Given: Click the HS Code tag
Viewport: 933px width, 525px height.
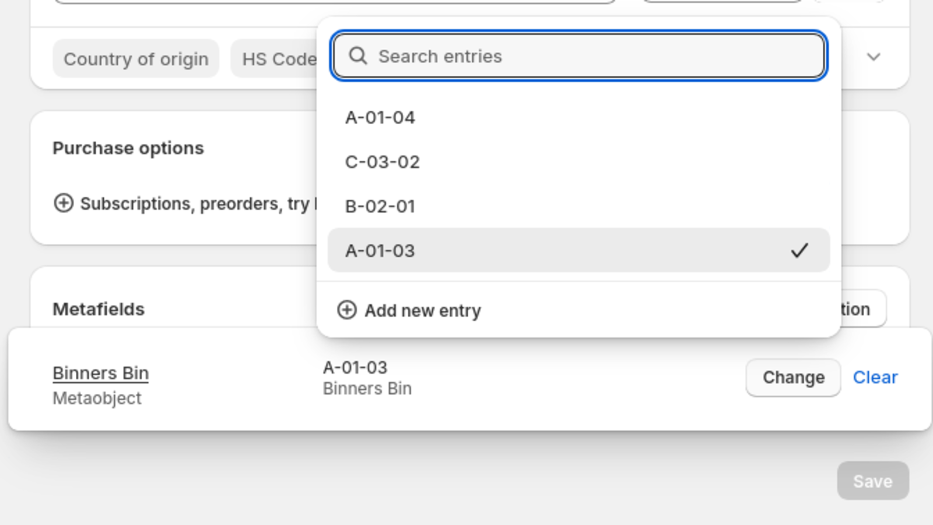Looking at the screenshot, I should 275,59.
